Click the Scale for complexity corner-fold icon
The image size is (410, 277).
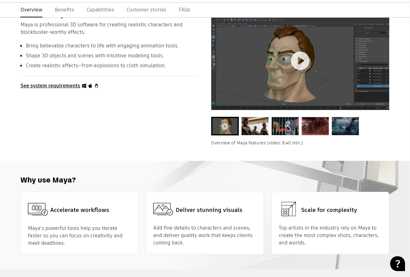pyautogui.click(x=288, y=209)
